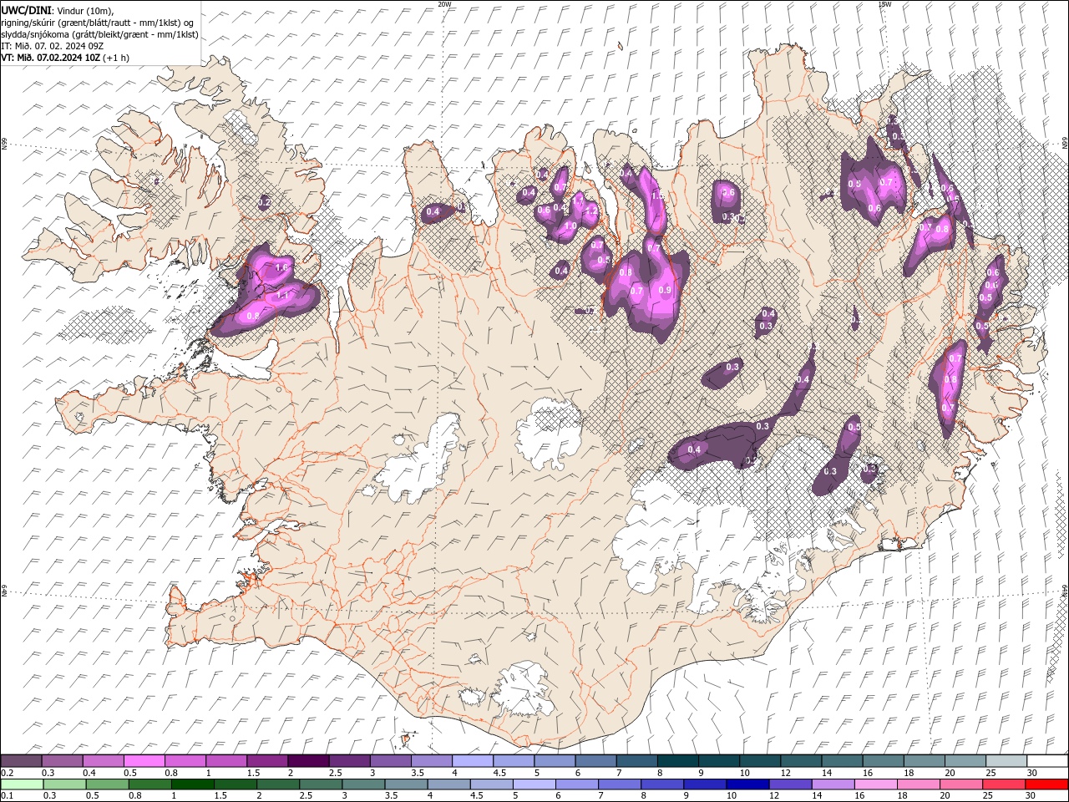Click the 2.5 label under the upper legend

pyautogui.click(x=336, y=773)
